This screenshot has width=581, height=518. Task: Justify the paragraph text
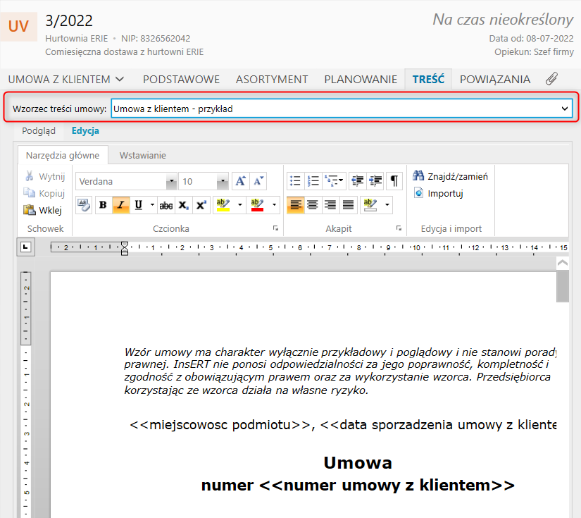[348, 205]
